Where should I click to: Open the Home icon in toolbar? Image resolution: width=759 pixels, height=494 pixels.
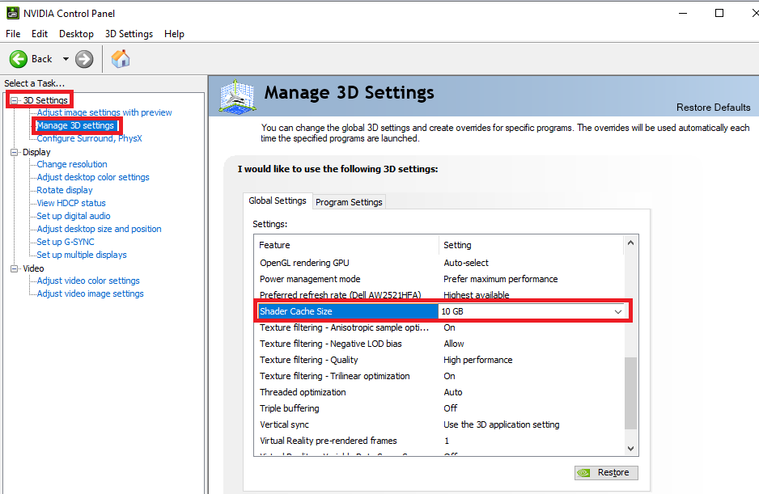pyautogui.click(x=121, y=59)
